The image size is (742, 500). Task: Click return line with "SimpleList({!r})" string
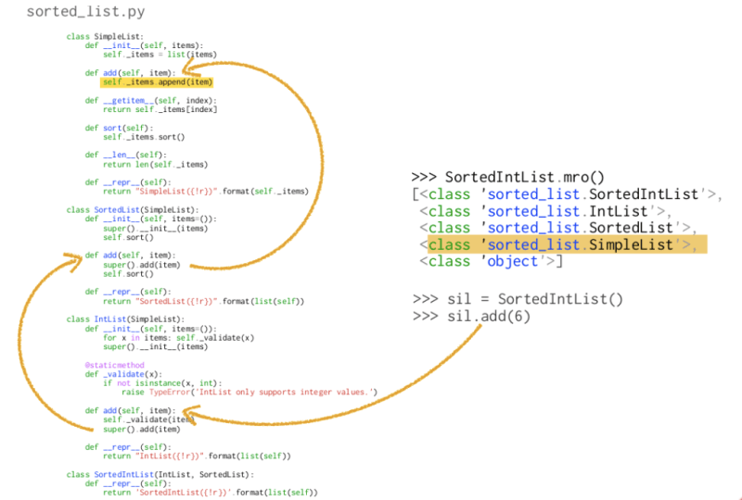pos(205,192)
